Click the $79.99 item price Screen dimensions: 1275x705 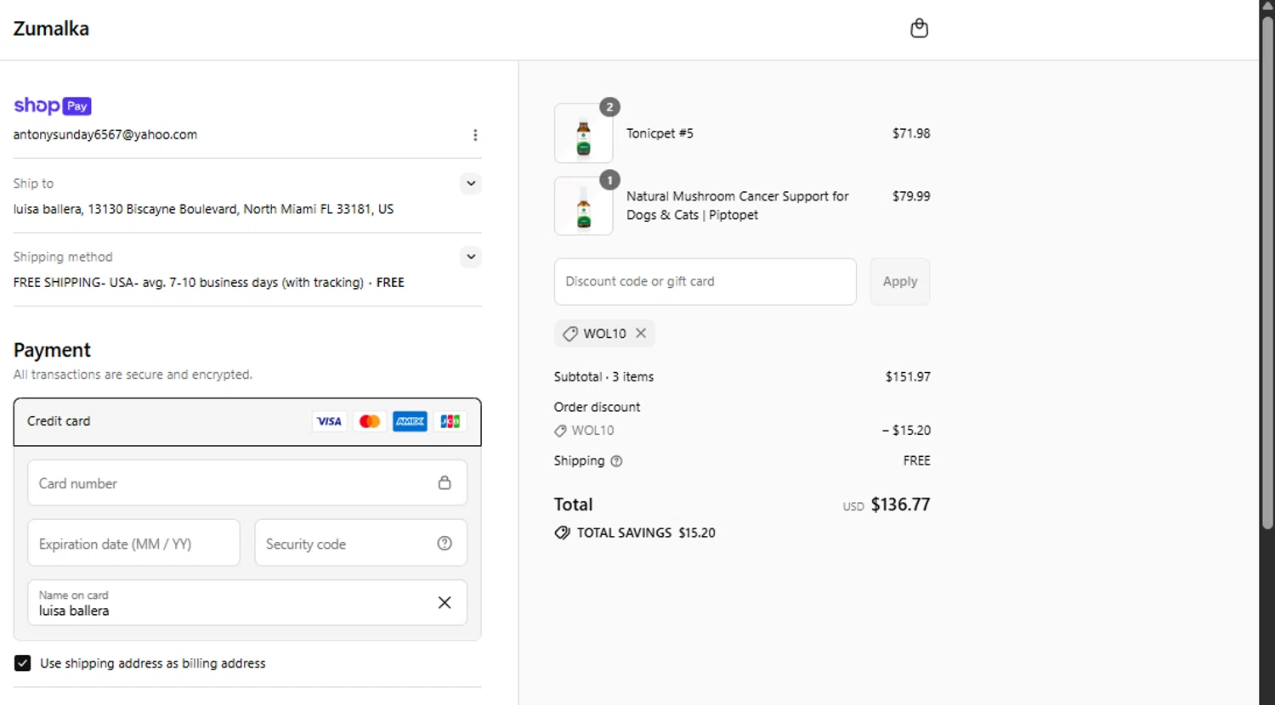pos(911,196)
